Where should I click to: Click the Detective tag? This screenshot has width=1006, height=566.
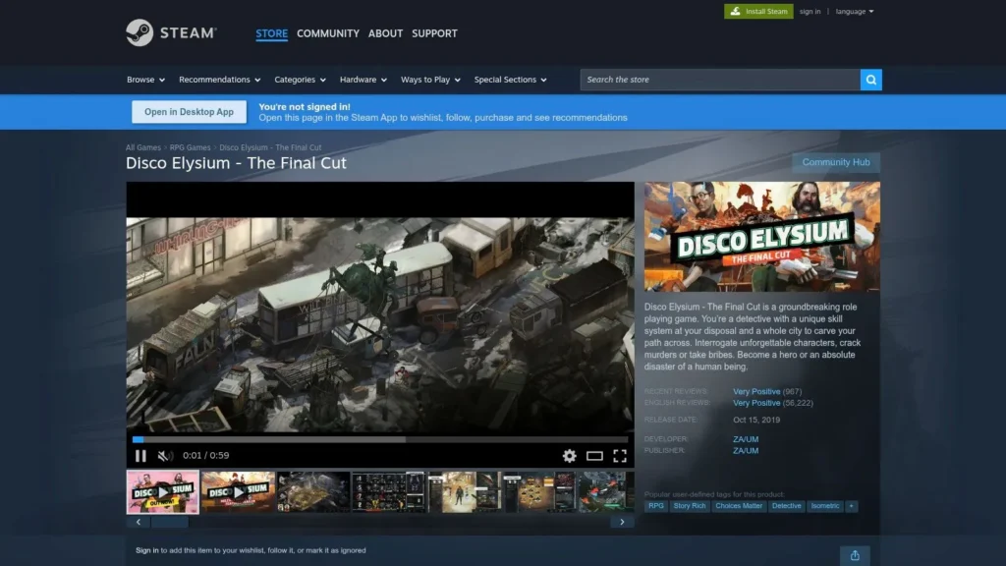click(786, 506)
